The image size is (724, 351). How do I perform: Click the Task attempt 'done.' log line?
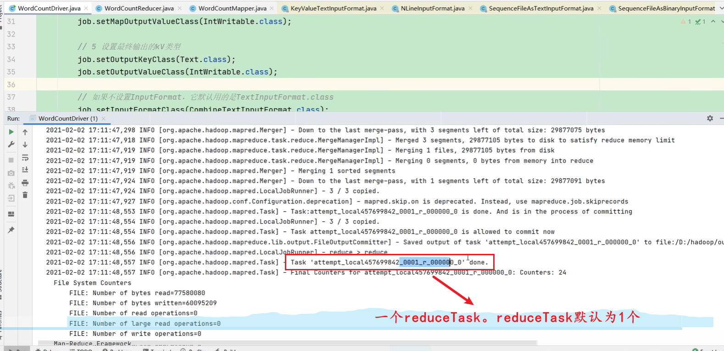pos(267,262)
